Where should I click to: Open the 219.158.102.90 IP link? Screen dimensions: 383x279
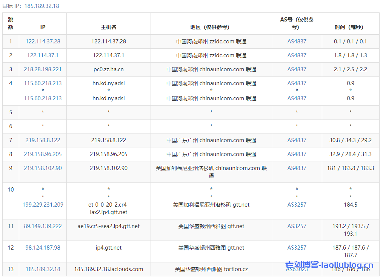(43, 168)
